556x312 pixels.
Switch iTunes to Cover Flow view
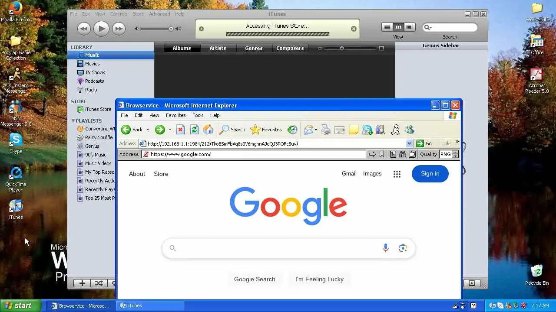point(410,27)
